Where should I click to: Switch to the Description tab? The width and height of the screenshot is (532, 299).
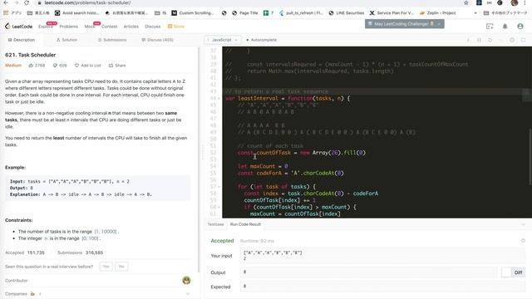(22, 40)
